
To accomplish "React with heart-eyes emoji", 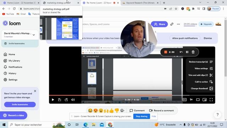I will (95, 111).
